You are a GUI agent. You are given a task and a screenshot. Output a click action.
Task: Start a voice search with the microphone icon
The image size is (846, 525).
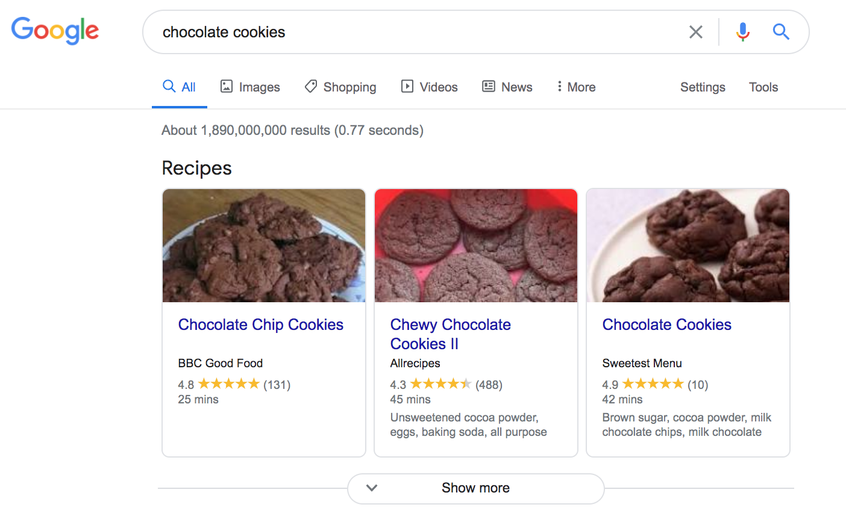(742, 32)
